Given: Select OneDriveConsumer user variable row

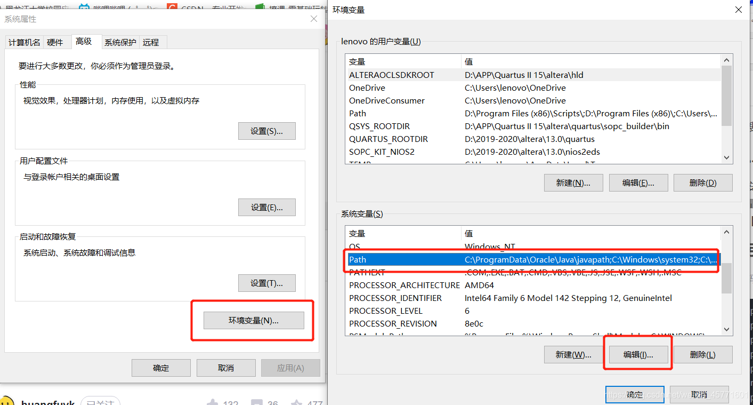Looking at the screenshot, I should [x=533, y=101].
